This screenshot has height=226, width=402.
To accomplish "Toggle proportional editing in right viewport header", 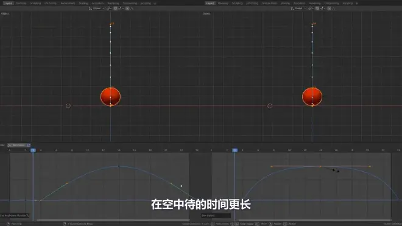I will (329, 9).
